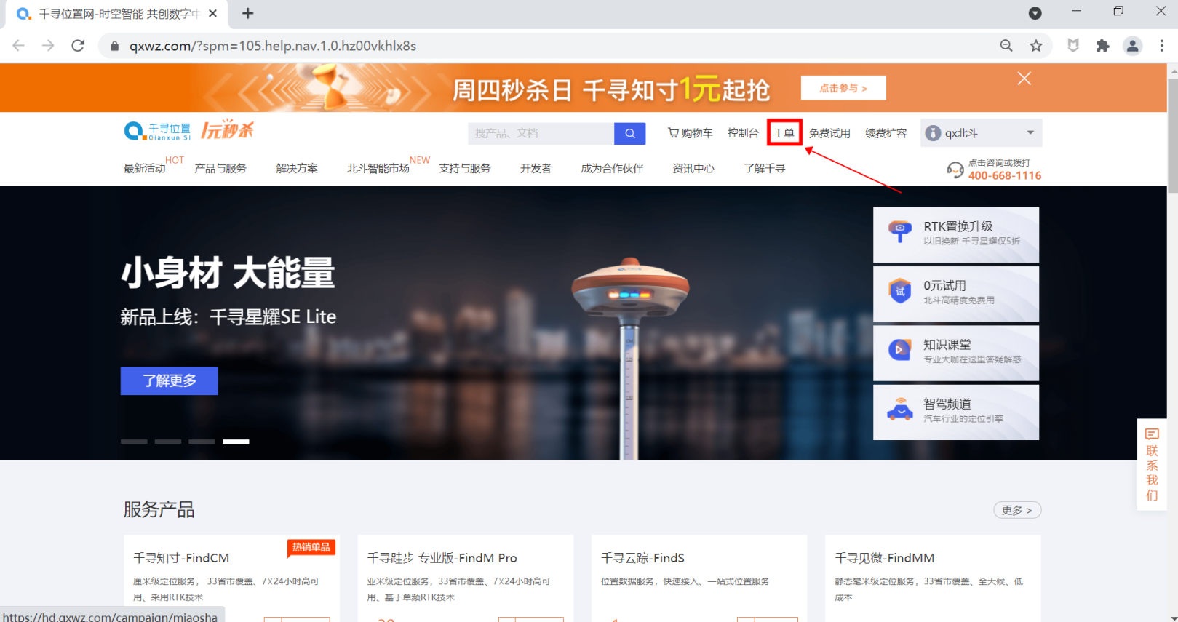Open the RTK置换升级 card
Viewport: 1178px width, 622px height.
click(x=956, y=234)
